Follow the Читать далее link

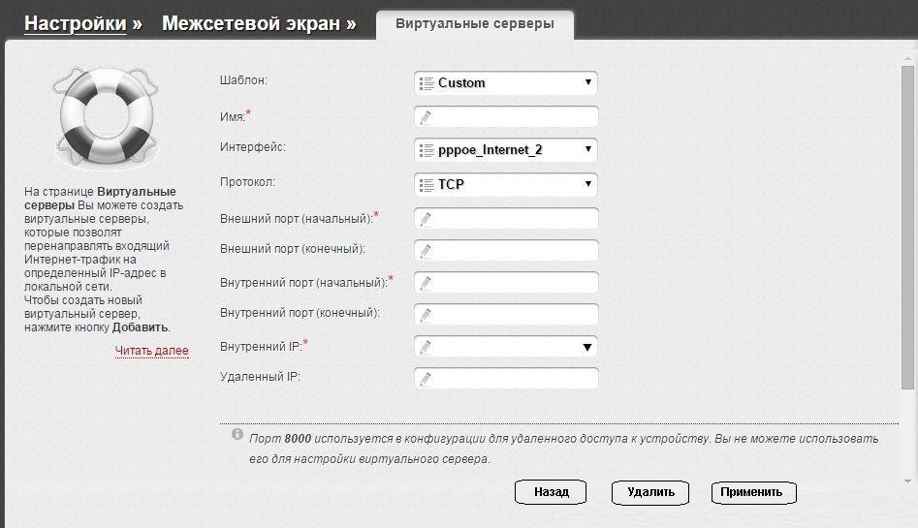[x=152, y=351]
